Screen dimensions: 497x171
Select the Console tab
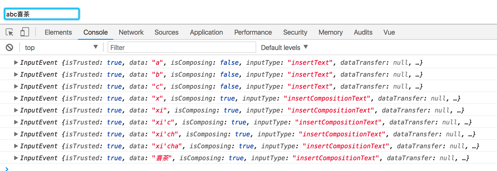pos(95,32)
